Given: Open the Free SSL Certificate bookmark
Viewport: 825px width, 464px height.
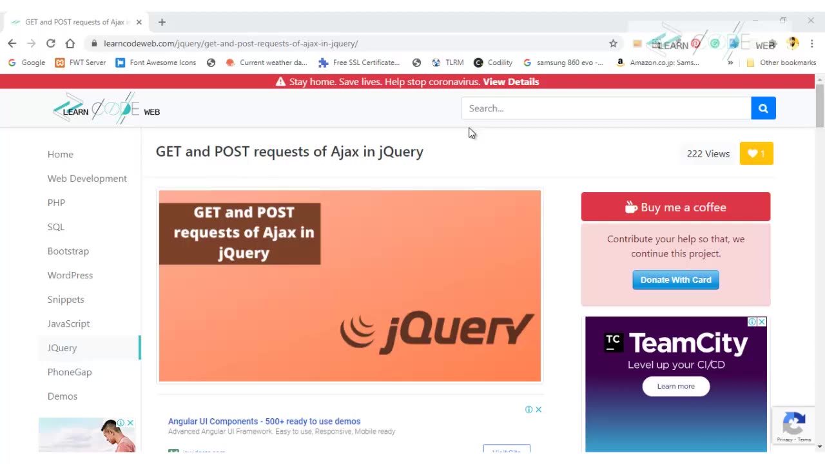Looking at the screenshot, I should click(x=359, y=63).
